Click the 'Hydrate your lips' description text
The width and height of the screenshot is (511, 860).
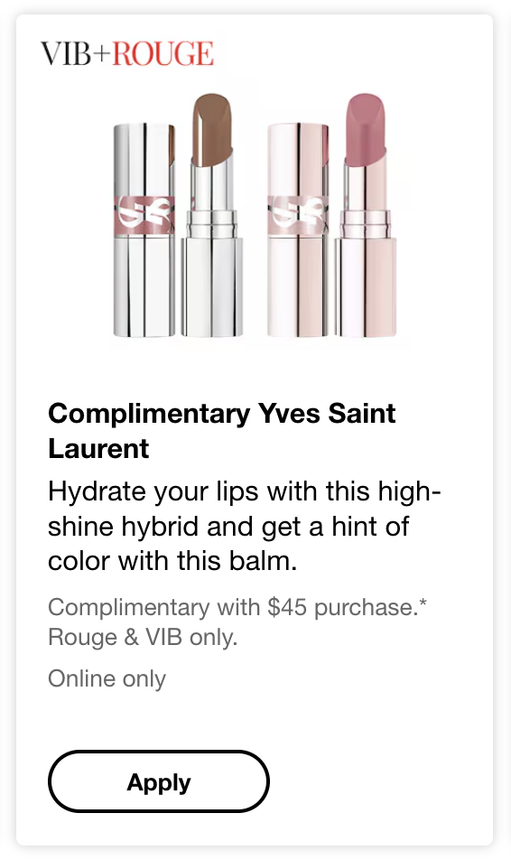245,526
